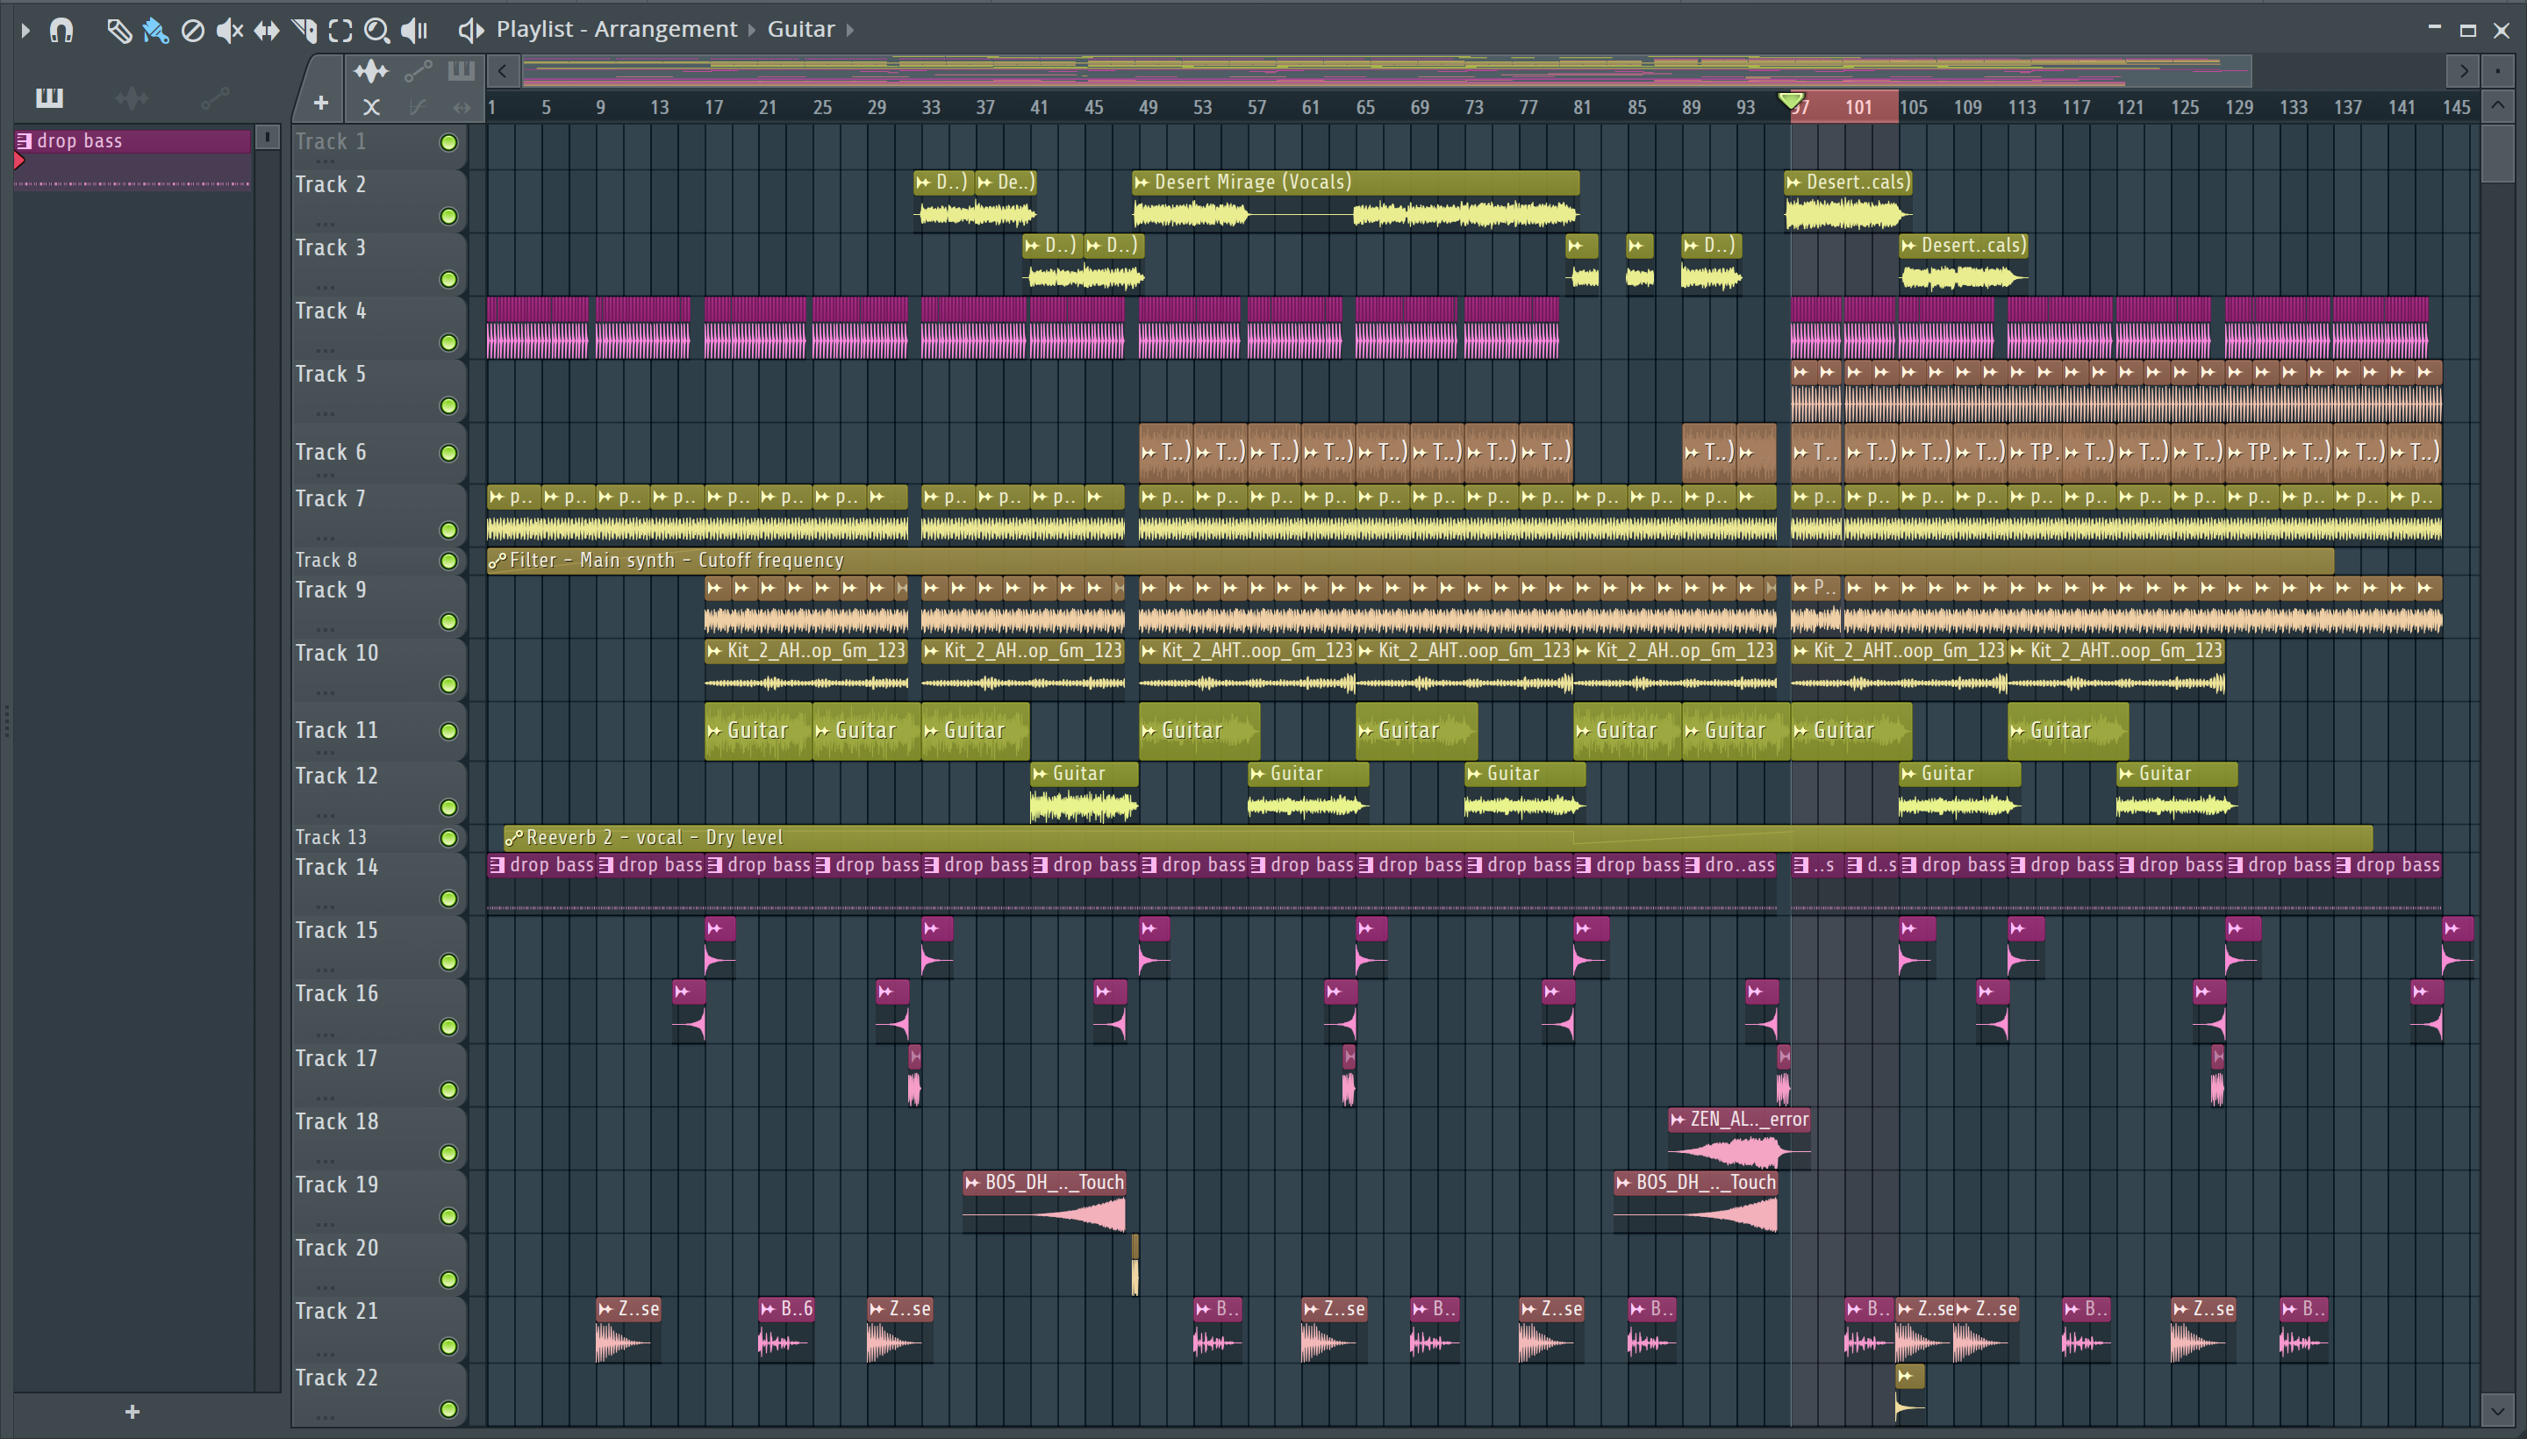Mute Track 16 green LED
Image resolution: width=2527 pixels, height=1439 pixels.
(448, 1027)
